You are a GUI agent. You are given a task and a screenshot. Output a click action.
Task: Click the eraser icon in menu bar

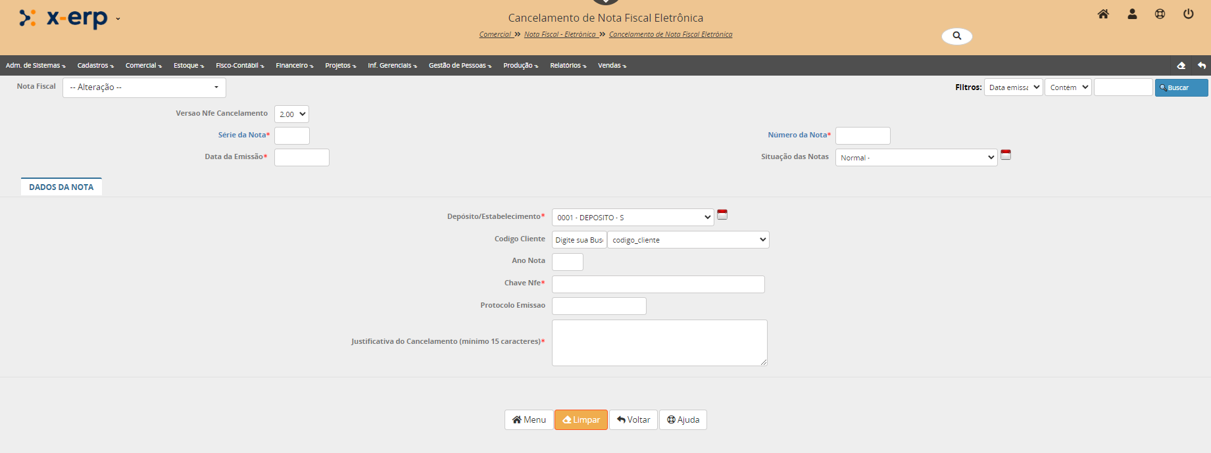(x=1181, y=66)
